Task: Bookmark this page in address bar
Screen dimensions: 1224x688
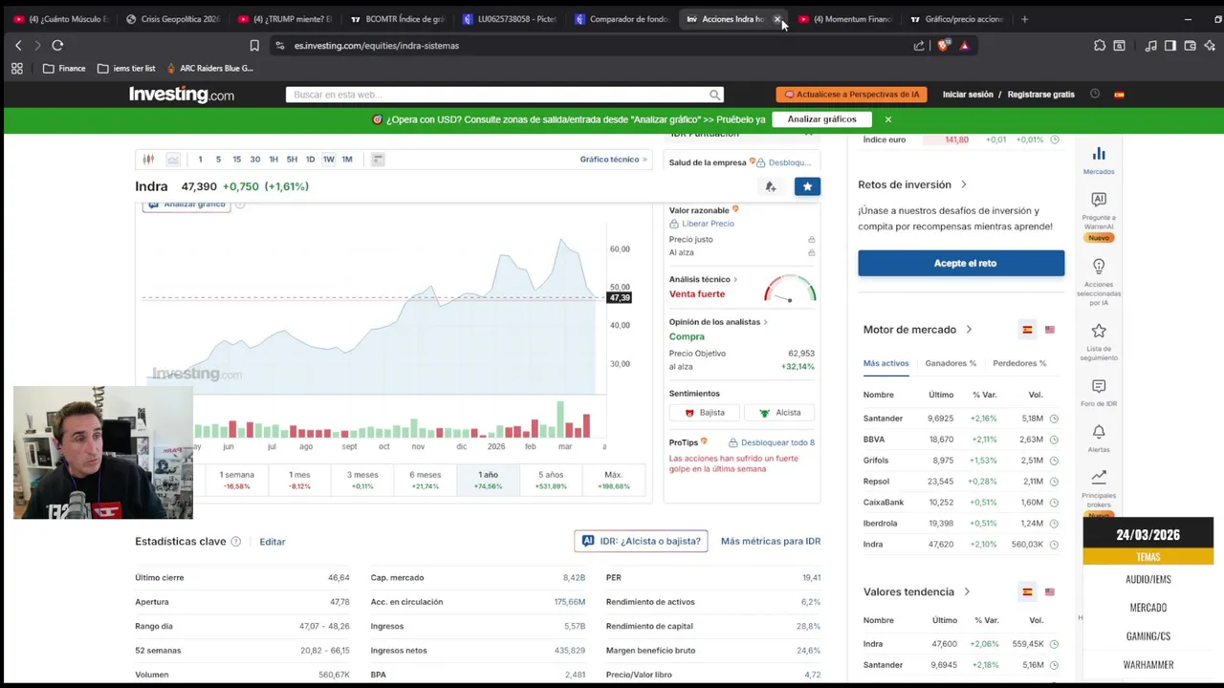Action: [x=254, y=45]
